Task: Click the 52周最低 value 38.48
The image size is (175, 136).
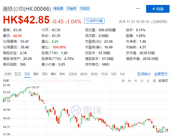Action: [24, 47]
